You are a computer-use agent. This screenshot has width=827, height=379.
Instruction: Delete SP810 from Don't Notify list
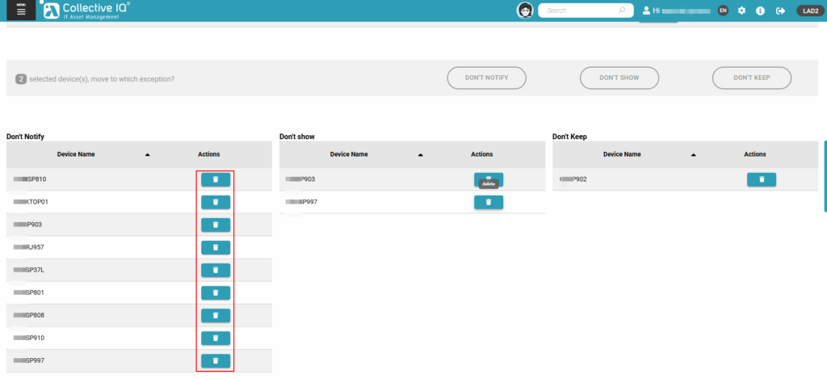pos(216,179)
